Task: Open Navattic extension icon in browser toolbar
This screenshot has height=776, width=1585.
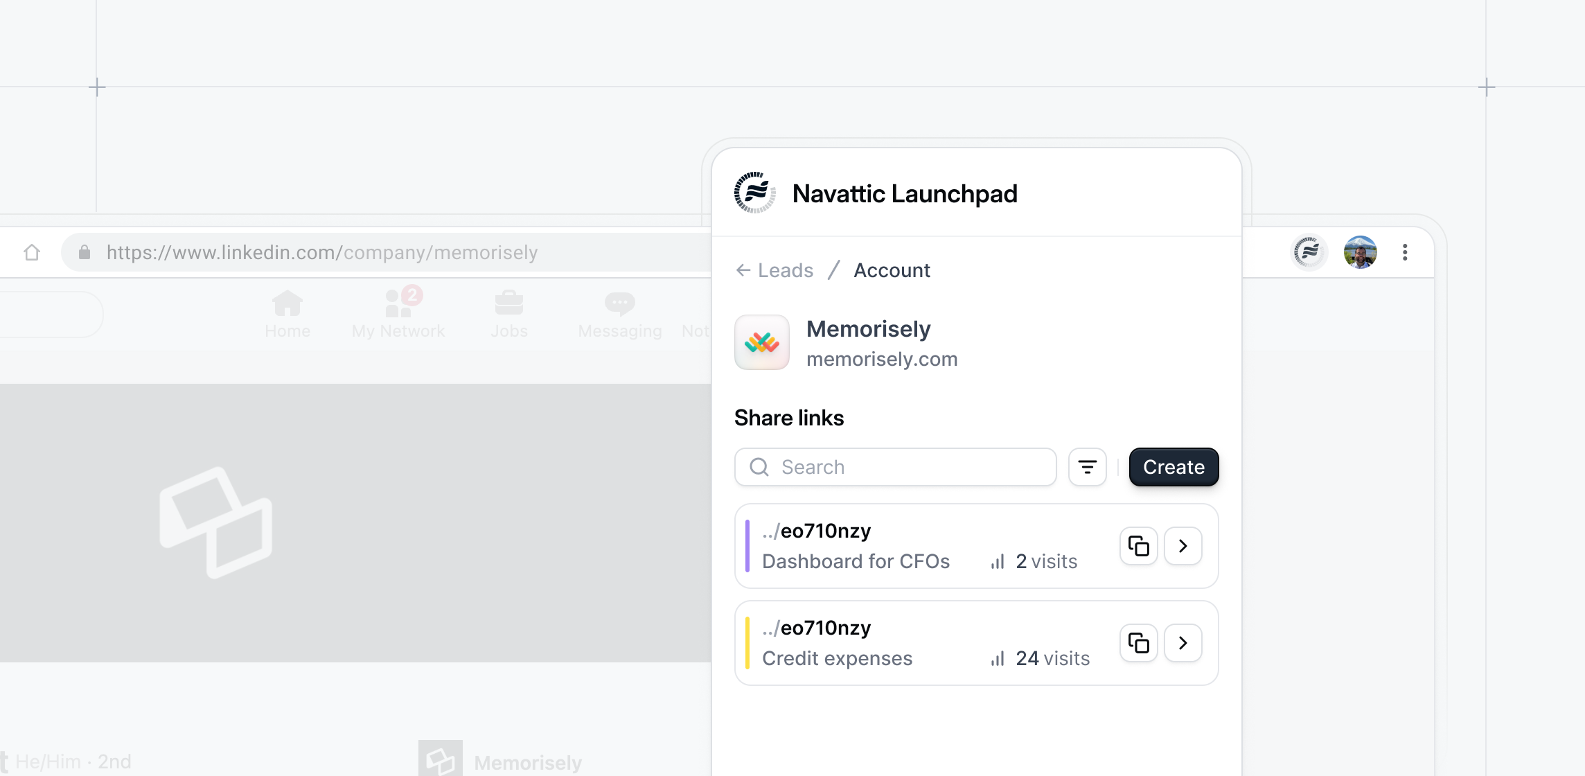Action: 1309,252
